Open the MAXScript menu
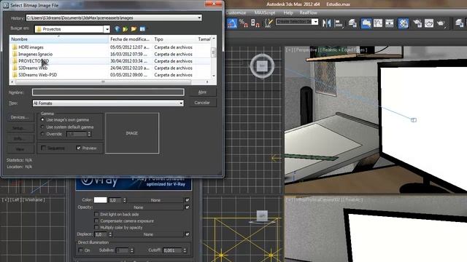The image size is (467, 262). click(x=264, y=13)
